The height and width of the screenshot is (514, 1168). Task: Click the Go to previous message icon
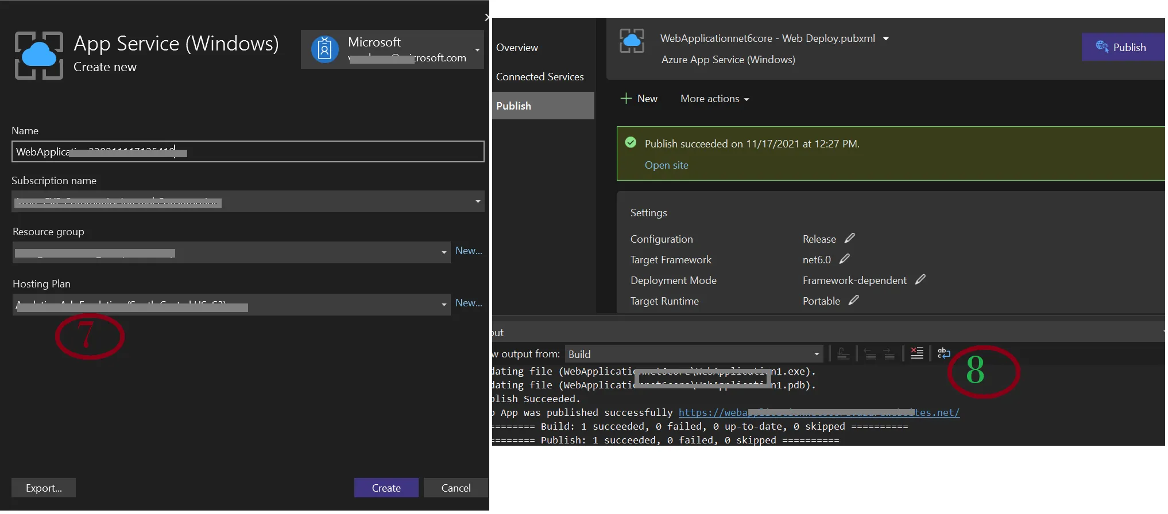pos(870,353)
